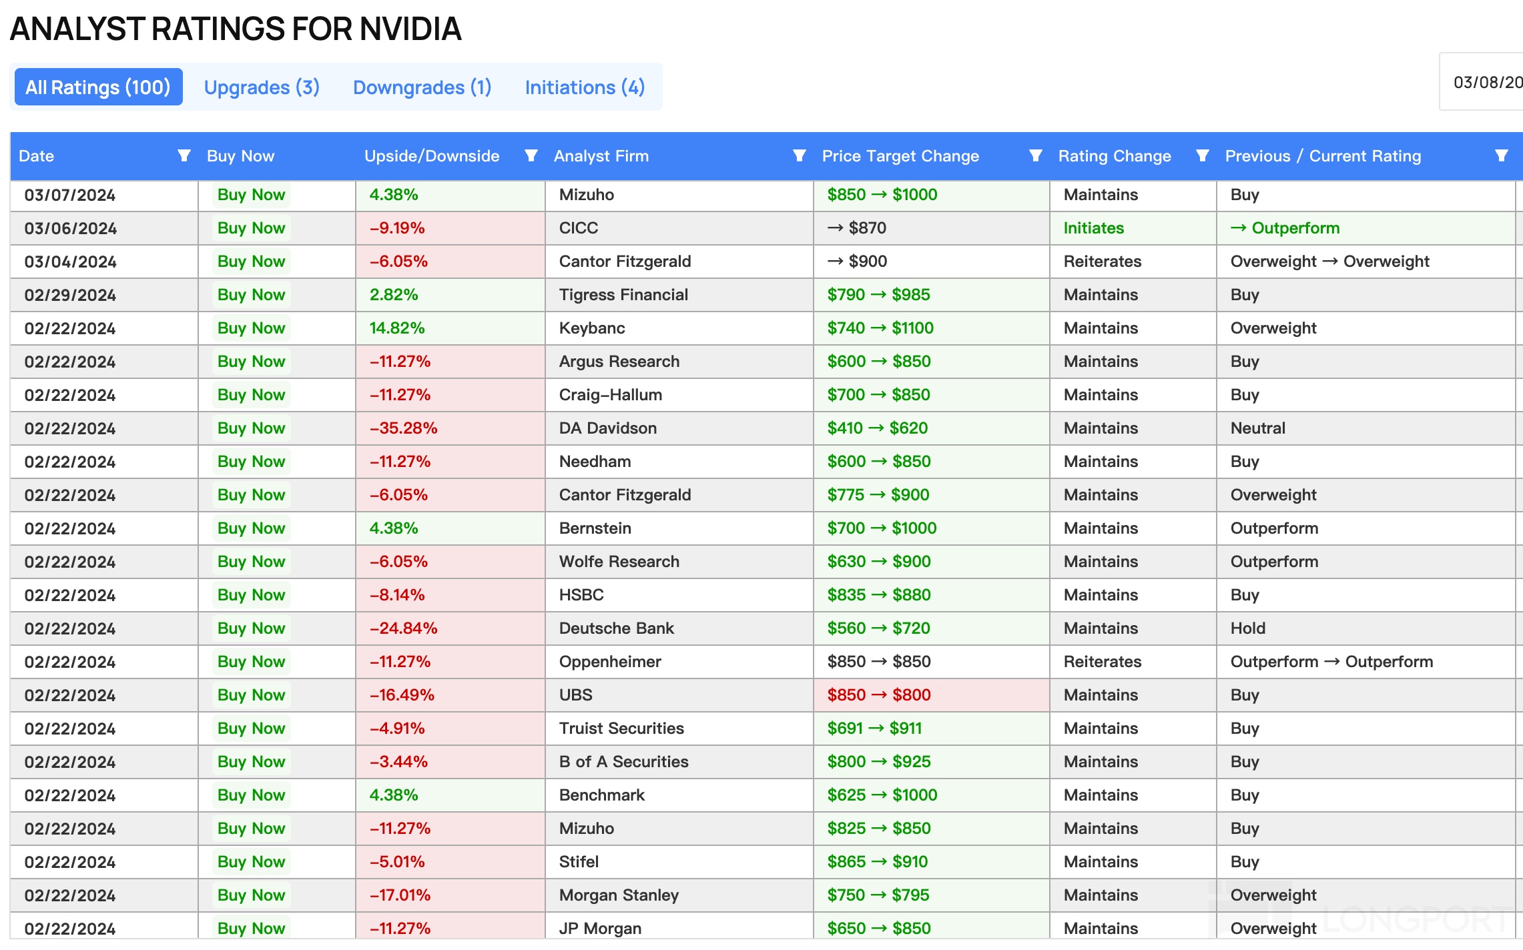The height and width of the screenshot is (950, 1523).
Task: Click the Previous / Current Rating filter icon
Action: pyautogui.click(x=1501, y=155)
